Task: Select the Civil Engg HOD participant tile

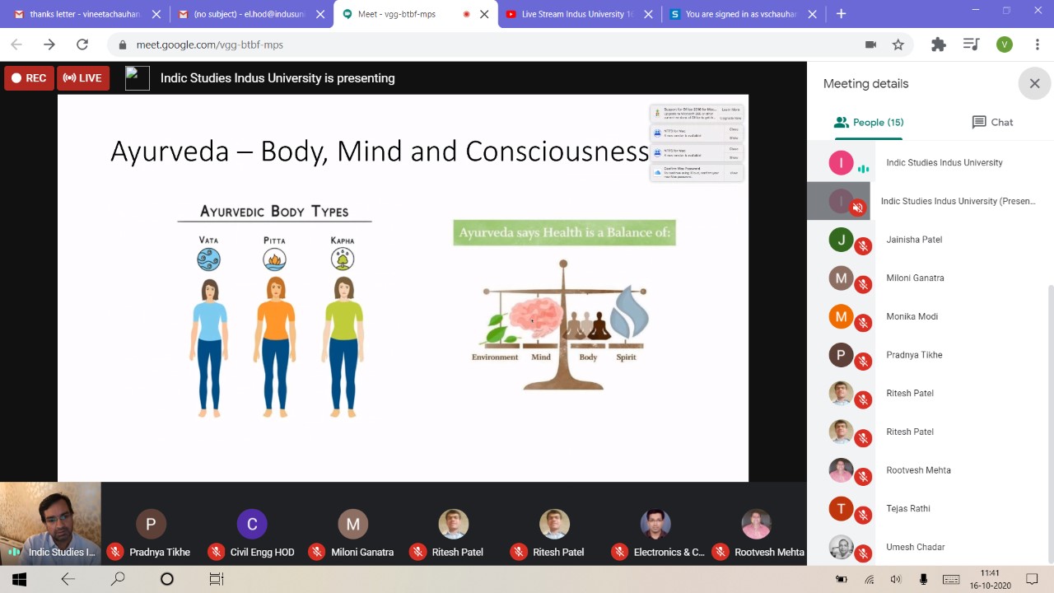Action: click(252, 535)
